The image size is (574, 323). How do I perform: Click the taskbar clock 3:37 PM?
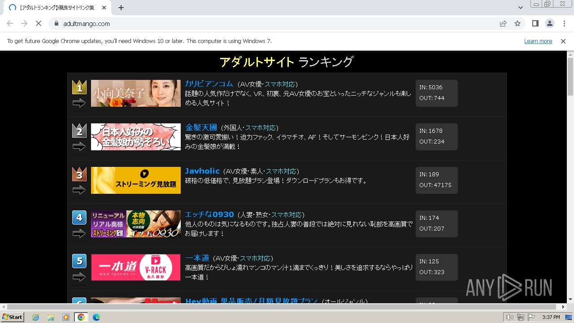[551, 317]
